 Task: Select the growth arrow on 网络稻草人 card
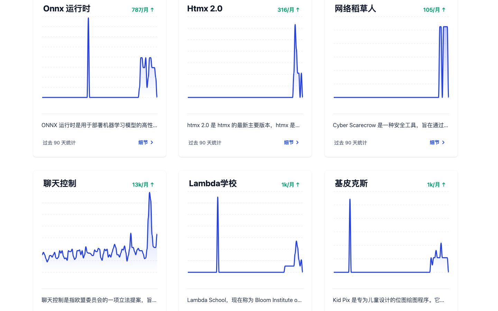pos(444,10)
